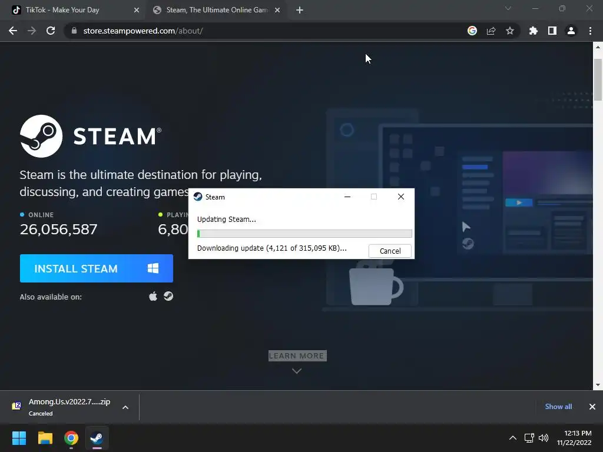Open the taskbar clock and date
603x452 pixels.
tap(574, 438)
